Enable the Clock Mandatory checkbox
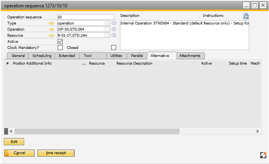 coord(60,48)
